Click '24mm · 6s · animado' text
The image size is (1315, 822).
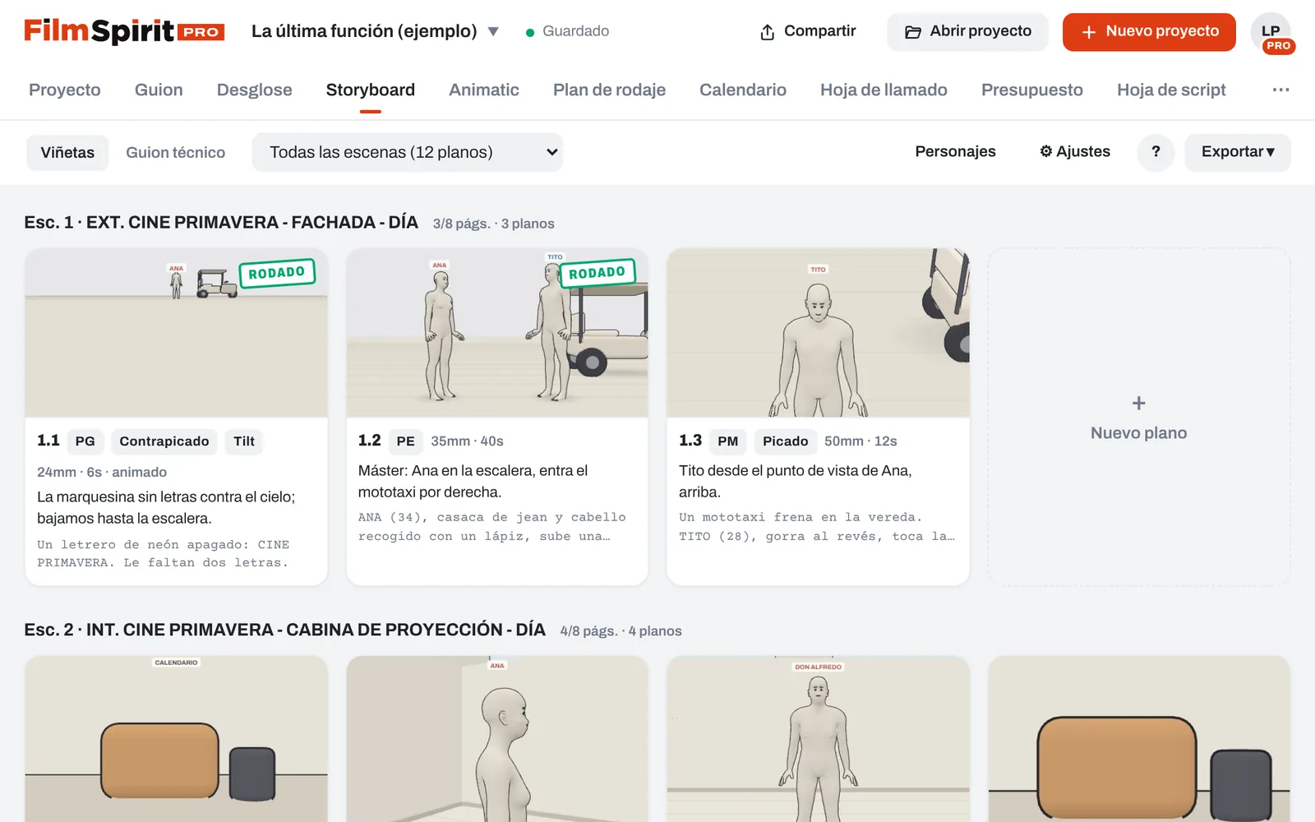[x=102, y=472]
